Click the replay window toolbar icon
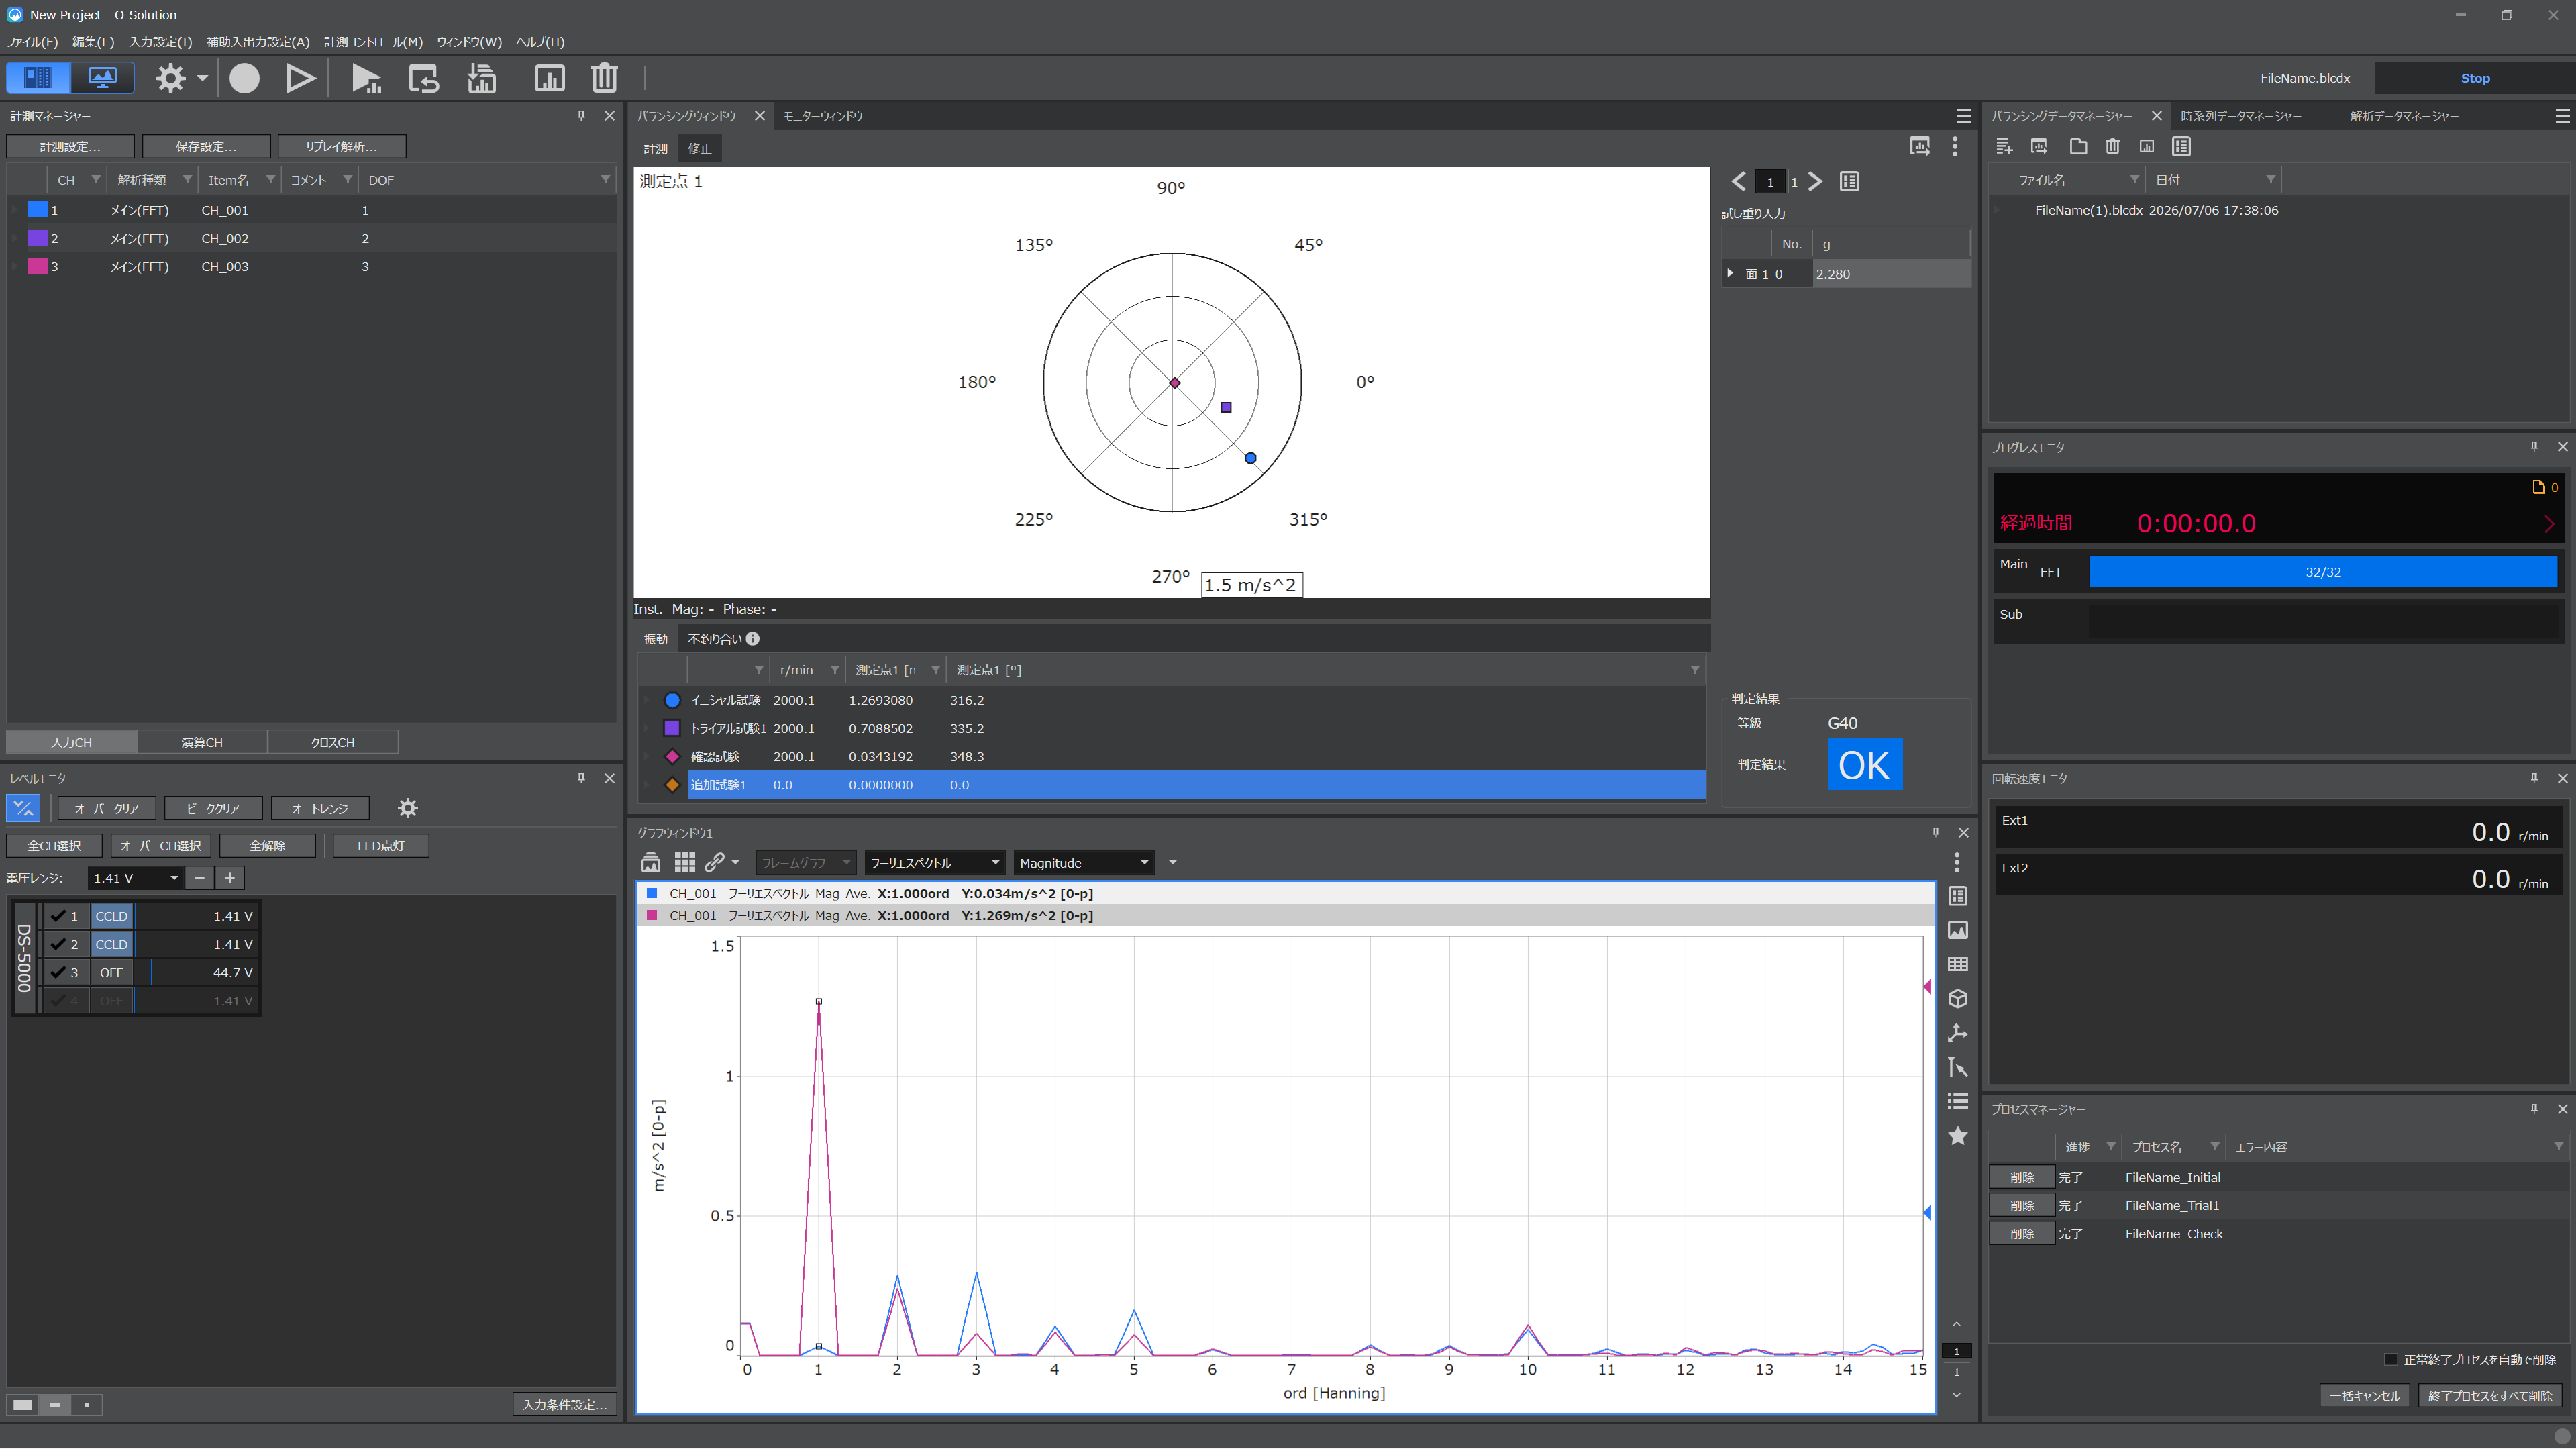The image size is (2576, 1449). tap(424, 78)
